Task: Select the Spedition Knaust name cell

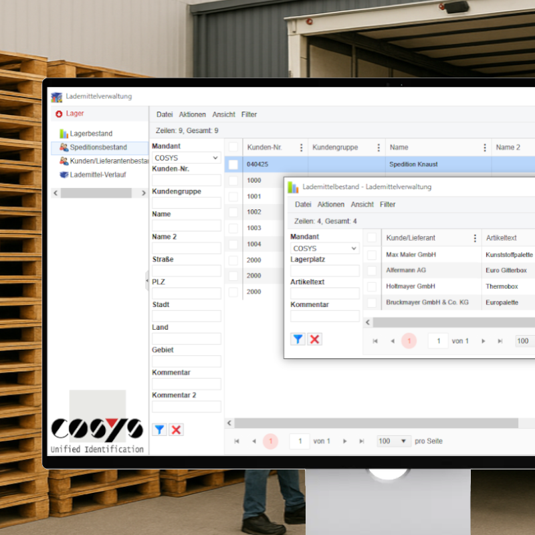Action: pos(439,165)
